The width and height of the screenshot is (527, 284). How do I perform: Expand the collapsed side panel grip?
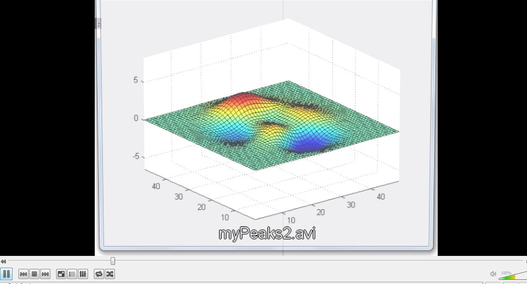tap(98, 23)
